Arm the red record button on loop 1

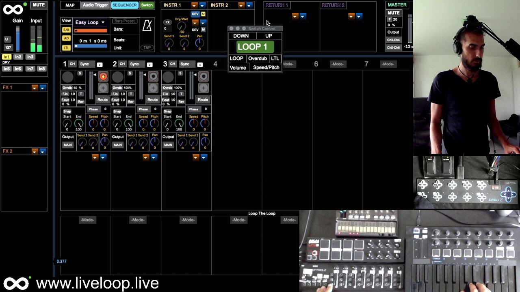coord(103,77)
